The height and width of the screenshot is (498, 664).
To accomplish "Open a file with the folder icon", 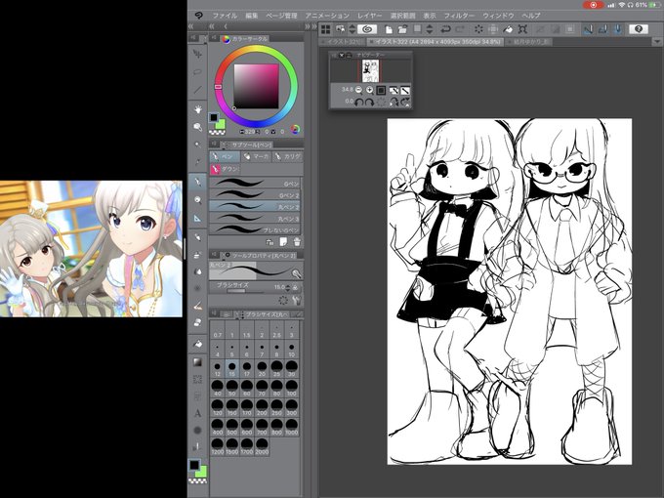I will (x=402, y=29).
